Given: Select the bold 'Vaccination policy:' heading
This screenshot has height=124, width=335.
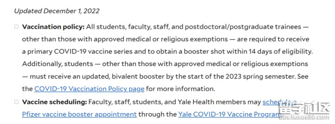Looking at the screenshot, I should point(53,27).
